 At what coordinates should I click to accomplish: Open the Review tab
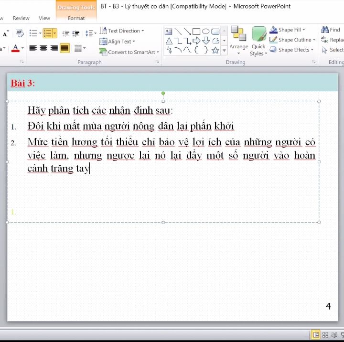point(21,18)
